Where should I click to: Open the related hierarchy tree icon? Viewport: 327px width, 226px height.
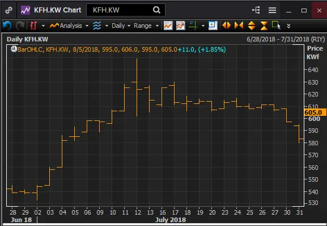pos(256,10)
